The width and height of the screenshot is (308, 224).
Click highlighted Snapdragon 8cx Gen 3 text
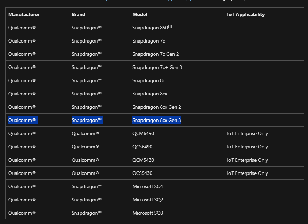(157, 120)
